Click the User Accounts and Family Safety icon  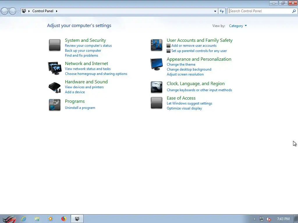coord(156,45)
